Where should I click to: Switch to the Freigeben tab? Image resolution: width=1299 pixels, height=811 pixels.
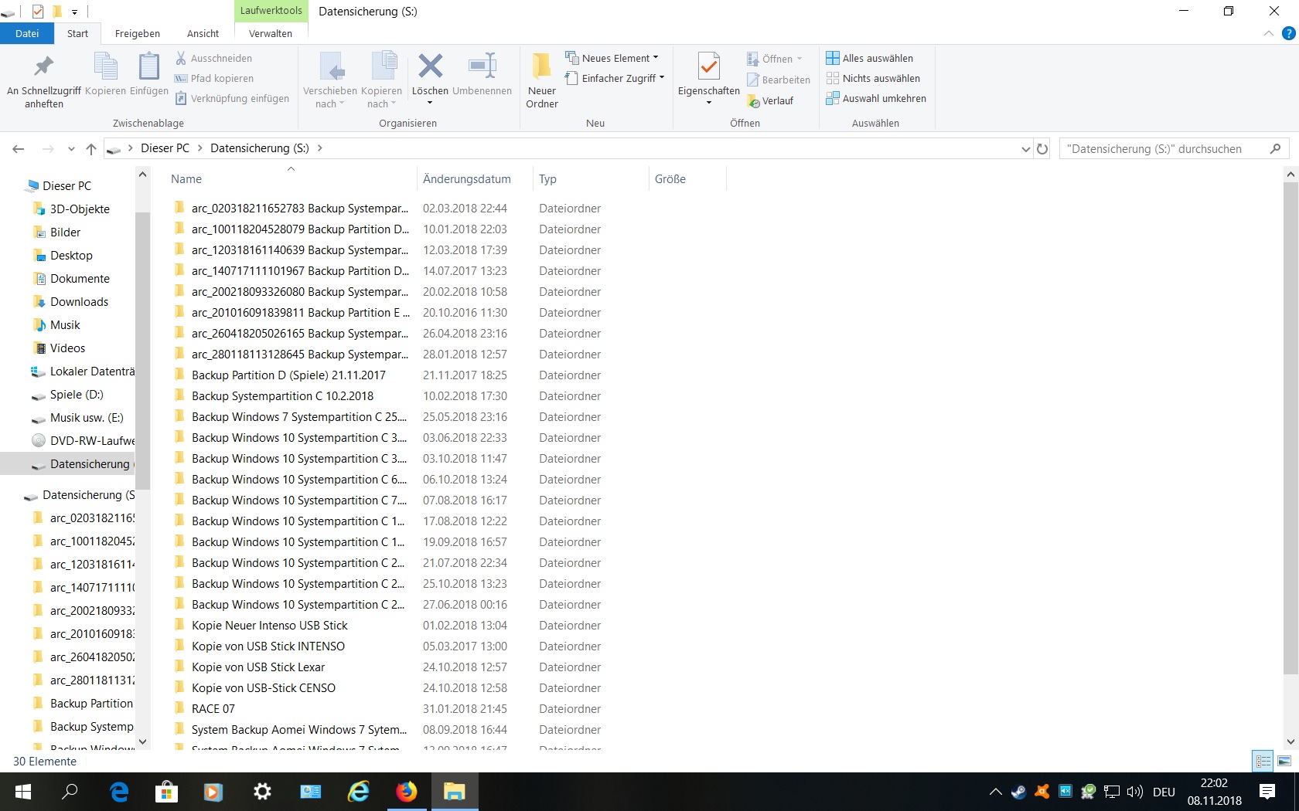pos(138,33)
